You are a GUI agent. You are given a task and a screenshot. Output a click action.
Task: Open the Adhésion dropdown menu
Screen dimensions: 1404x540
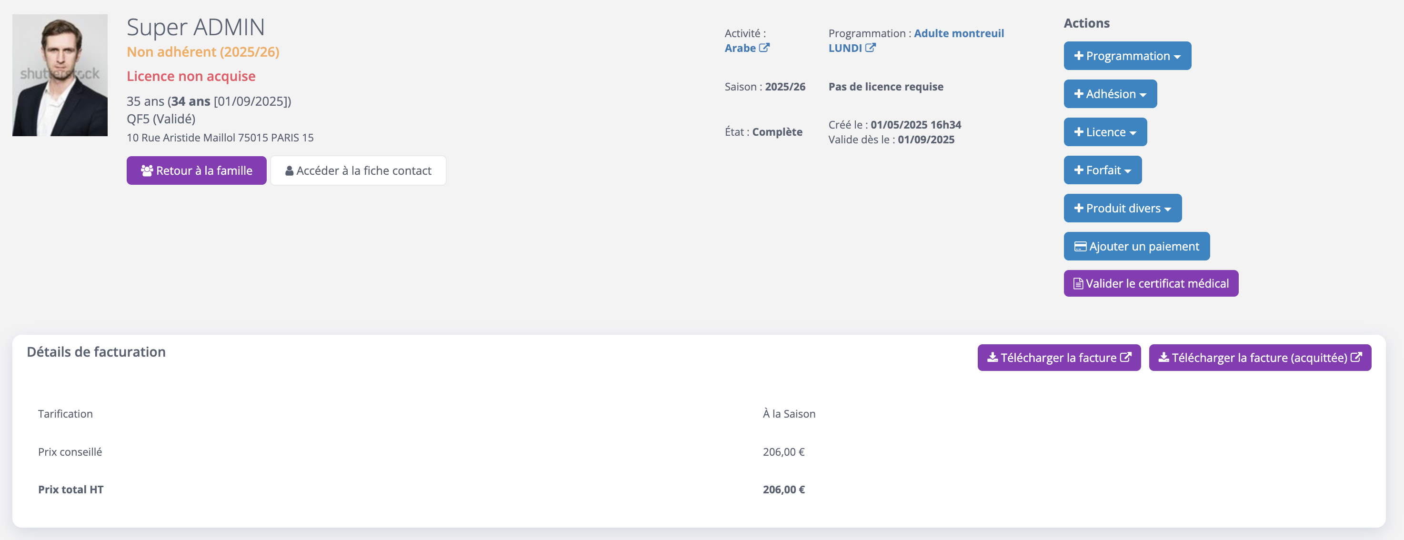click(x=1110, y=94)
